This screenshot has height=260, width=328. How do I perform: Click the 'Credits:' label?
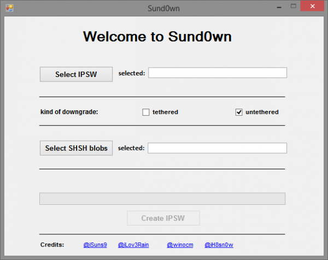(52, 245)
